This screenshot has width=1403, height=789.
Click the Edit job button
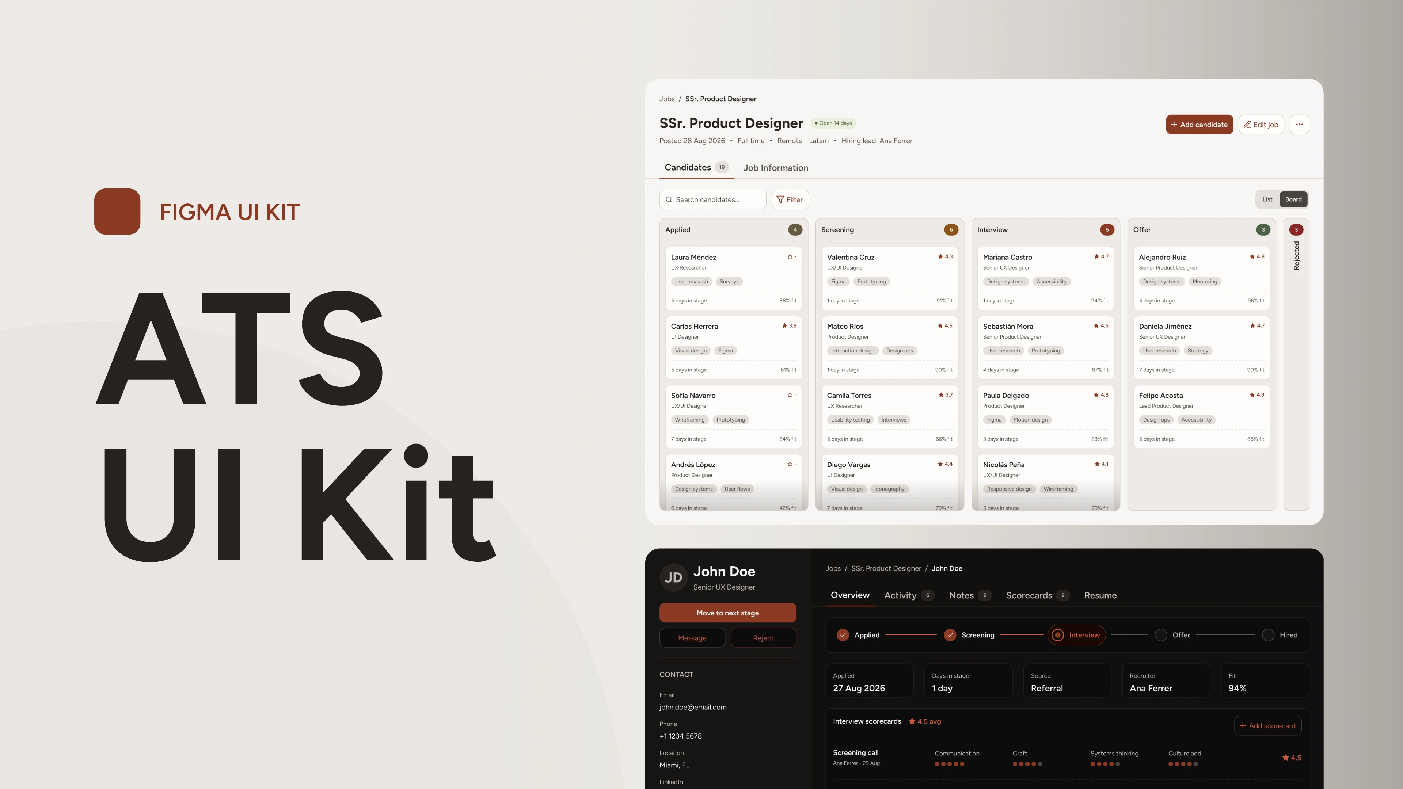pyautogui.click(x=1261, y=125)
